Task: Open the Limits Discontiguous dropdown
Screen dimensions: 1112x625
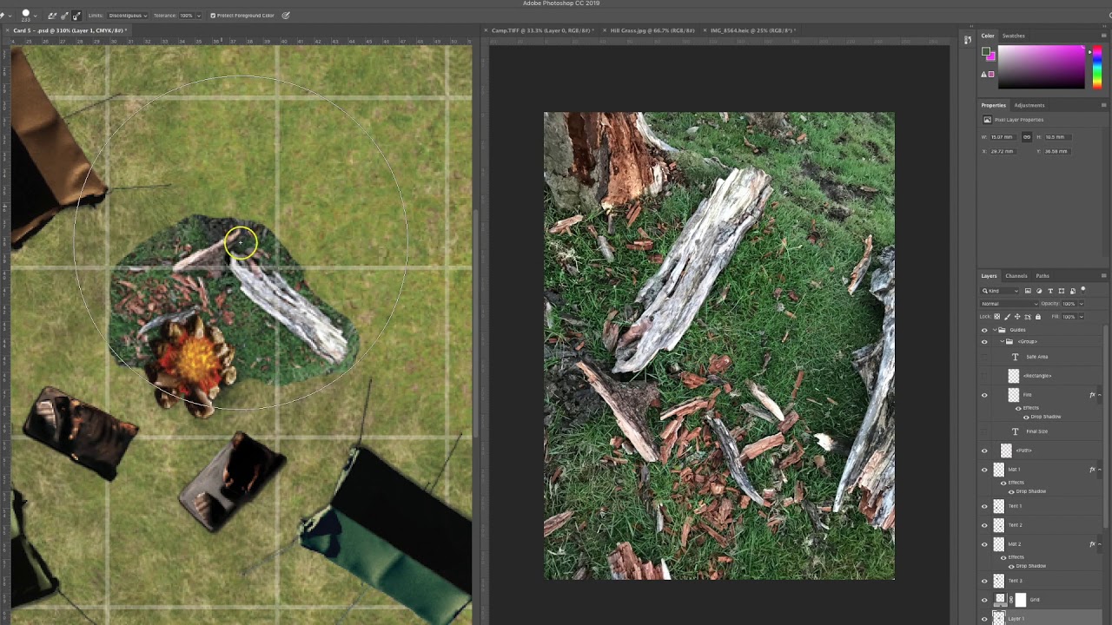Action: (x=128, y=16)
